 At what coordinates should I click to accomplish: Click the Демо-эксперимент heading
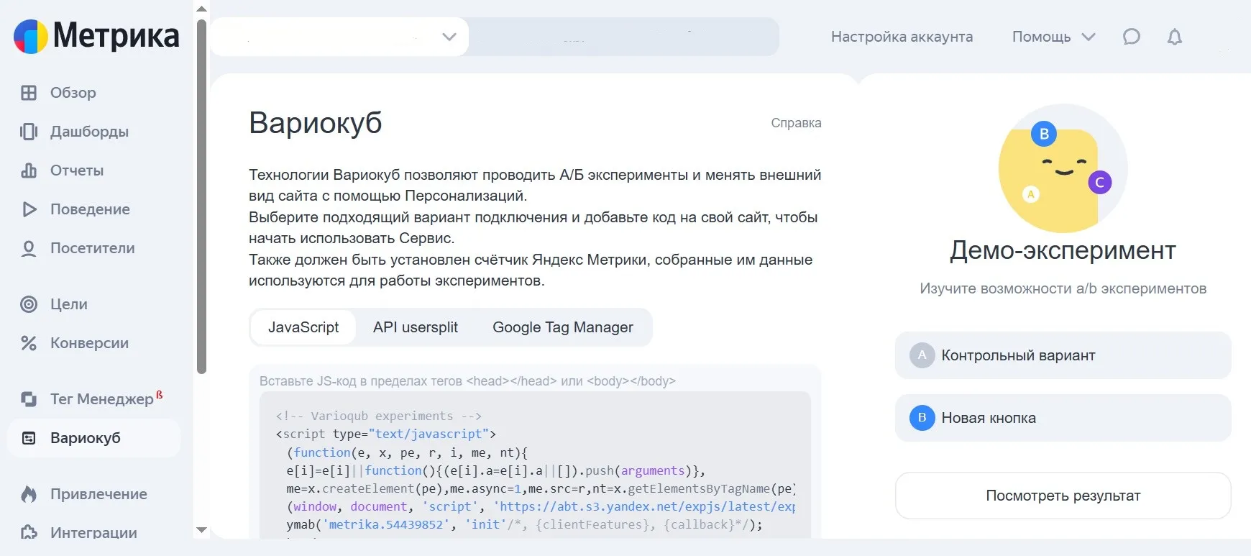1063,250
